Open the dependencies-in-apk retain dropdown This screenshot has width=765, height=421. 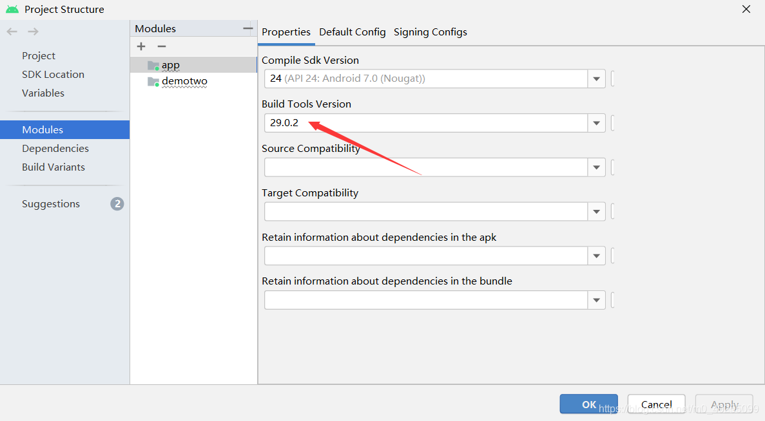point(596,256)
